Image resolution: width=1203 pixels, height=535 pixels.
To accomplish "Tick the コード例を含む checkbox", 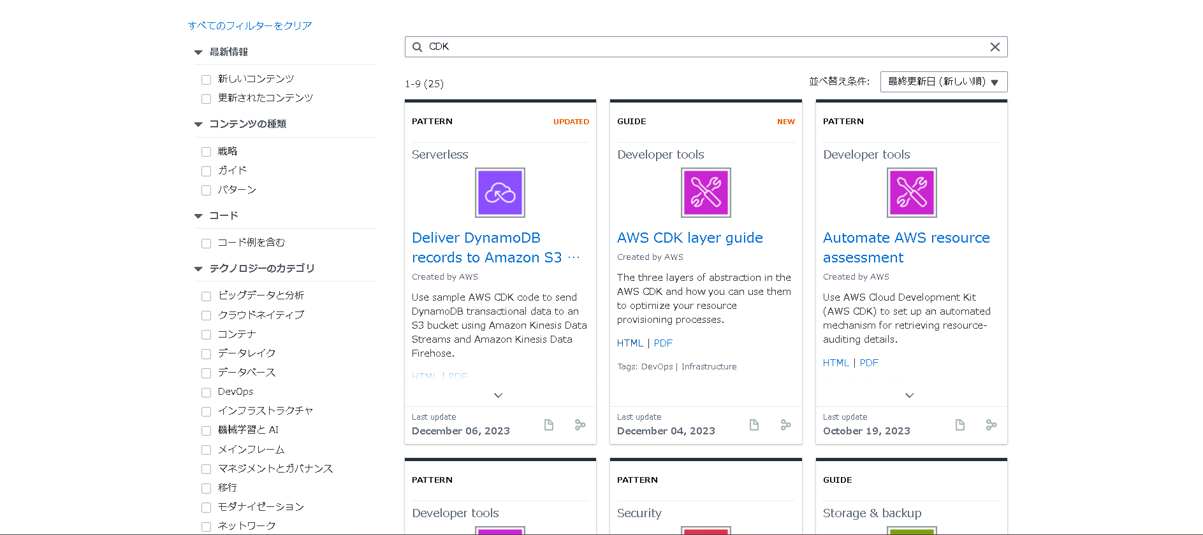I will [206, 243].
